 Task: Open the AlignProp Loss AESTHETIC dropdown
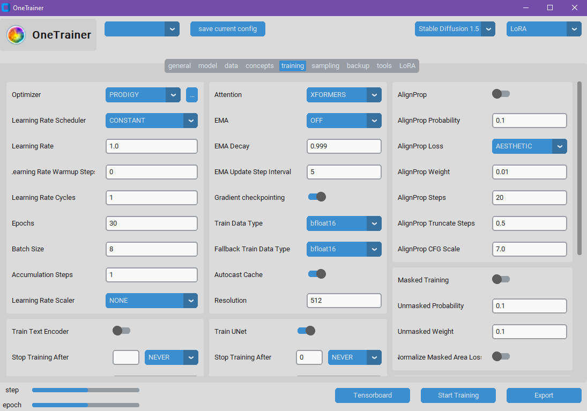tap(529, 146)
